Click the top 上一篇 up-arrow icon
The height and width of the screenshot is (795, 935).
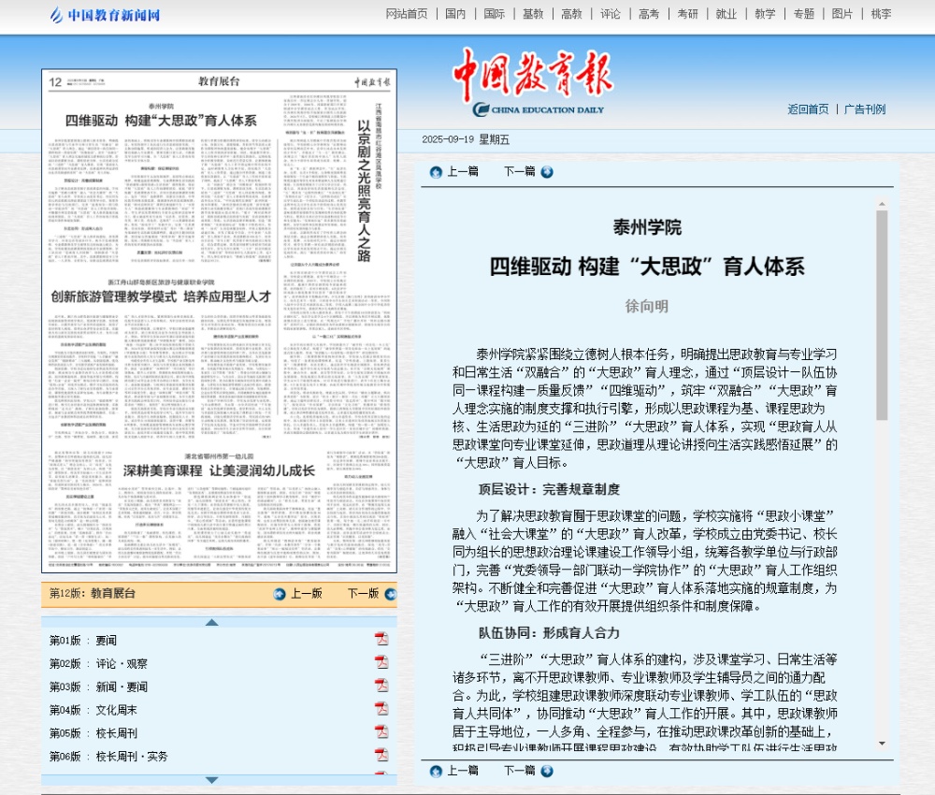(436, 172)
